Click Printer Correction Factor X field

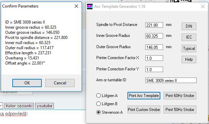[154, 58]
